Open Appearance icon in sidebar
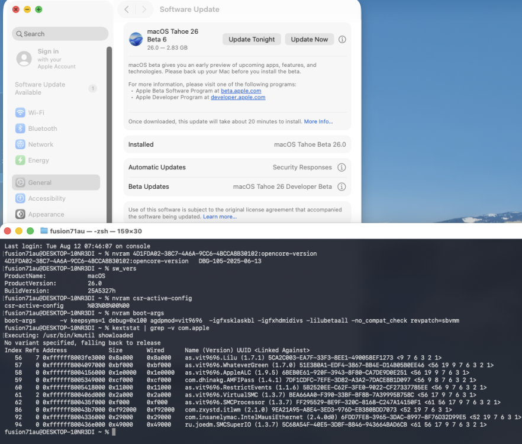 pos(20,214)
